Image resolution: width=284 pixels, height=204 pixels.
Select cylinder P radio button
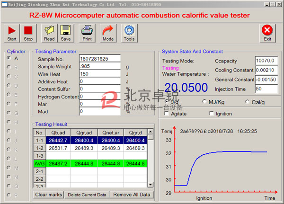click(x=9, y=195)
